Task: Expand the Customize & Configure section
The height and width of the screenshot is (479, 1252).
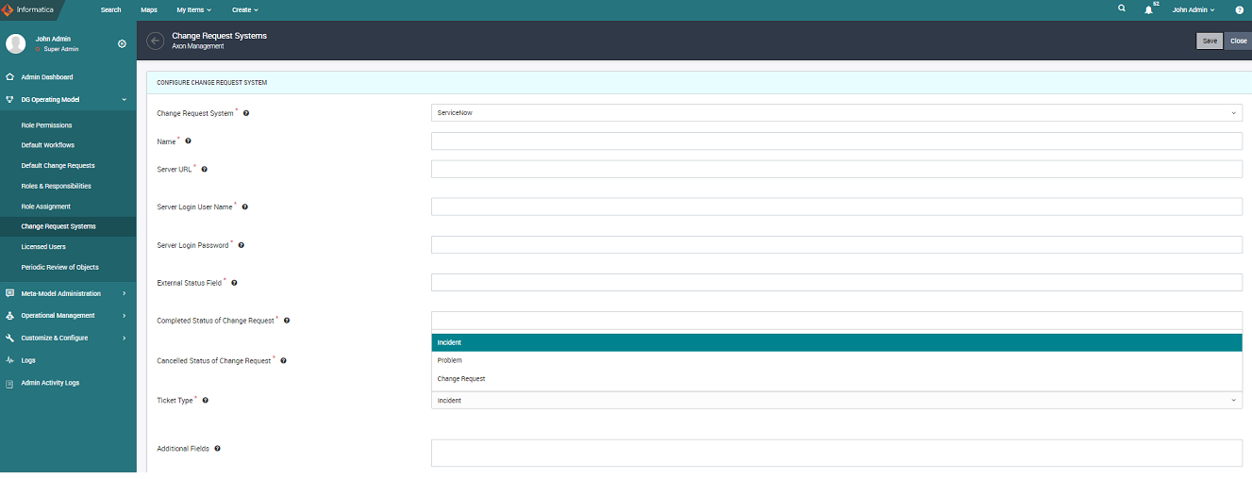Action: pos(124,338)
